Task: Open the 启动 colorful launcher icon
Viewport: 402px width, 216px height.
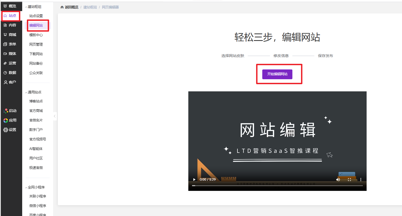Action: [6, 111]
